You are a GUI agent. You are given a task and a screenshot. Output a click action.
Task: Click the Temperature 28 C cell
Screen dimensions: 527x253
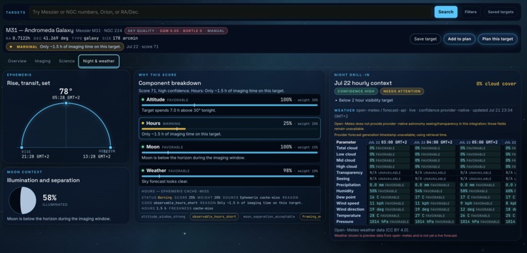tap(389, 216)
